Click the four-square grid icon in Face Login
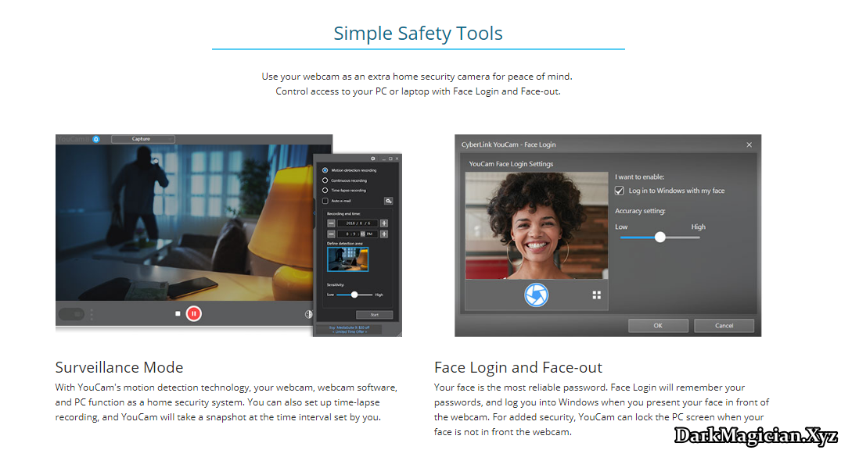Image resolution: width=859 pixels, height=450 pixels. (x=597, y=295)
